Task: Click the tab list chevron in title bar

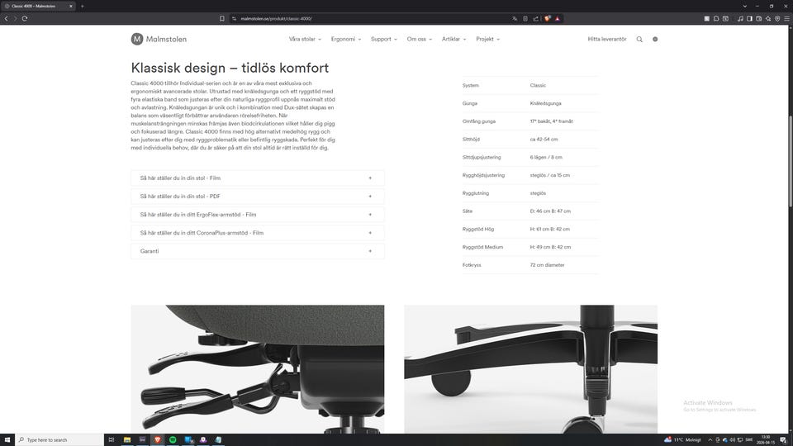Action: [744, 6]
